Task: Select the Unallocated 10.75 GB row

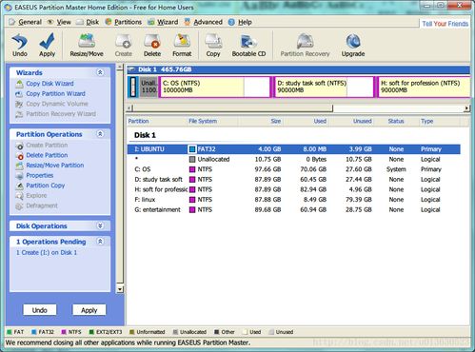Action: pyautogui.click(x=294, y=159)
